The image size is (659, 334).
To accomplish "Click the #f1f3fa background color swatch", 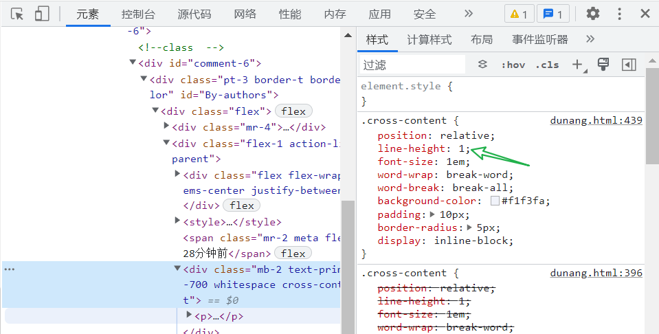I will (x=495, y=201).
